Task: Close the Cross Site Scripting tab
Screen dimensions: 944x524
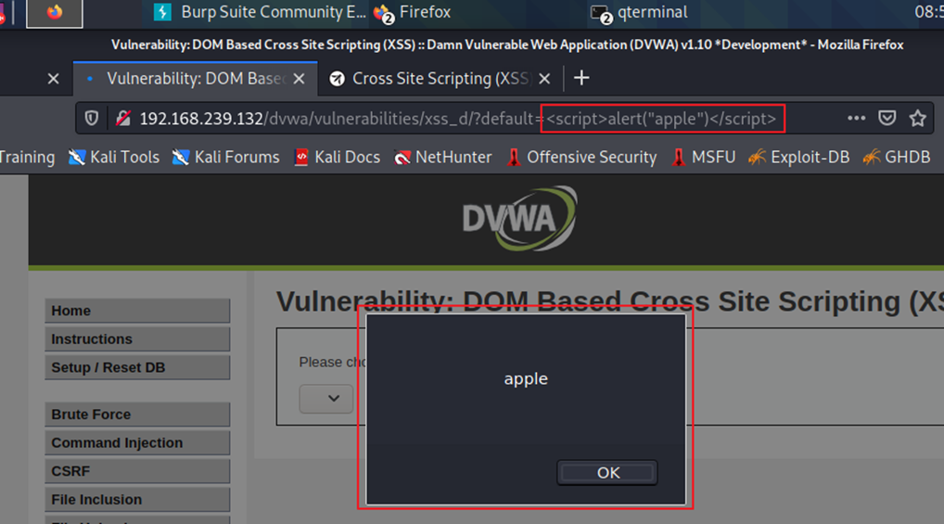Action: click(x=544, y=79)
